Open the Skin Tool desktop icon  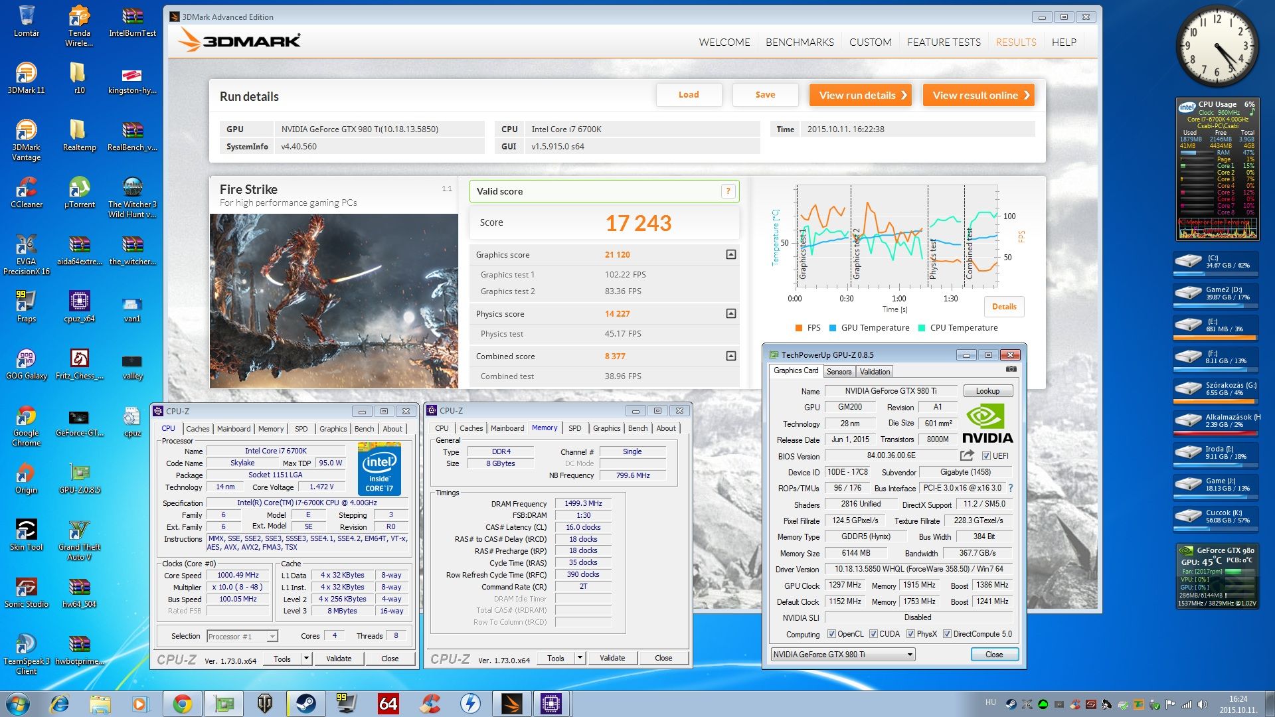(26, 535)
